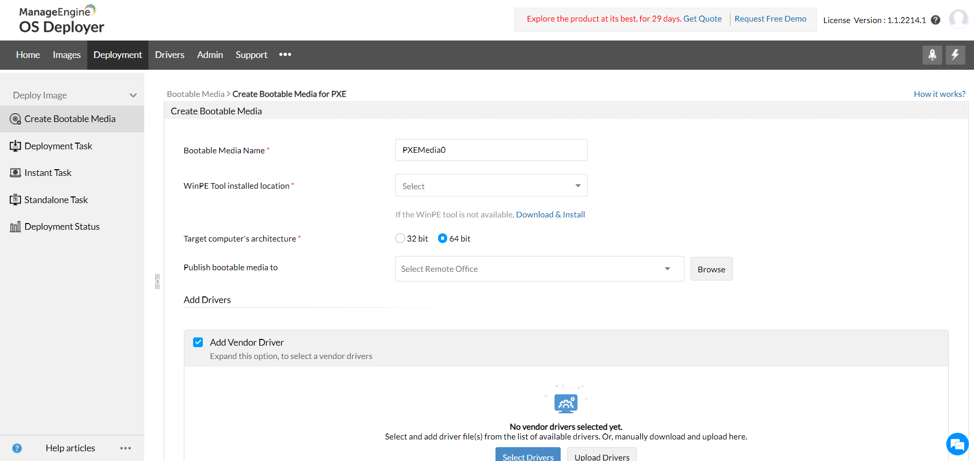Click the 'Create Bootable Media for PXE' breadcrumb text

(290, 94)
